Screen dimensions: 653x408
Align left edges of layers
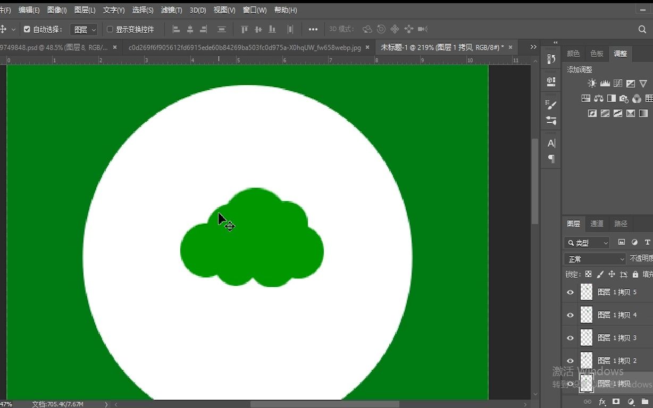coord(176,30)
